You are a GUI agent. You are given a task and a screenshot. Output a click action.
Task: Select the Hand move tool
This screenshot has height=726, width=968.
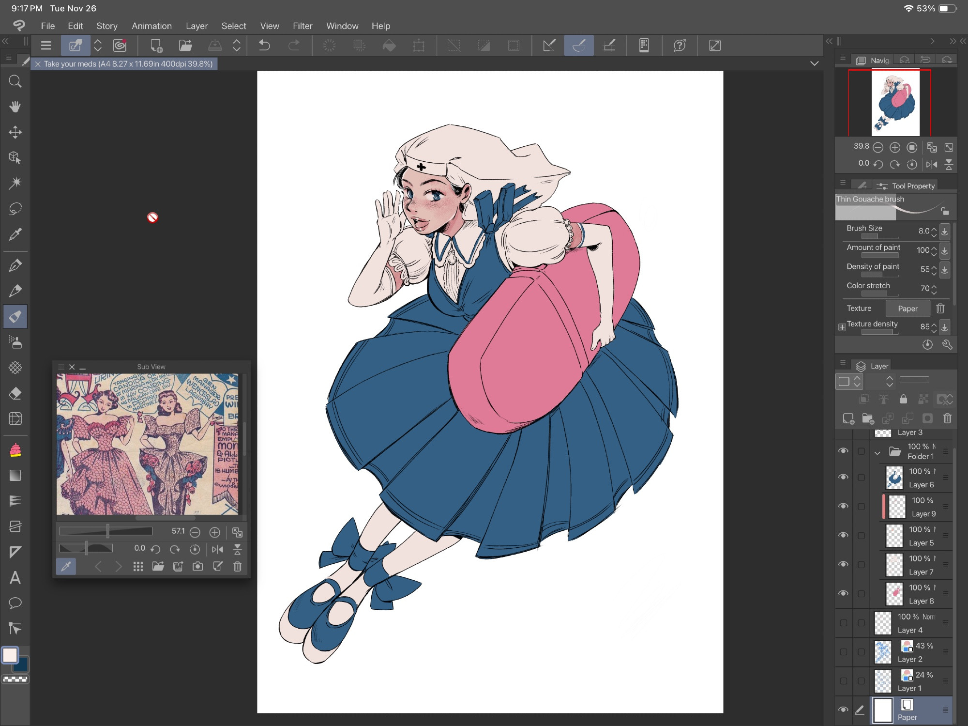tap(15, 107)
